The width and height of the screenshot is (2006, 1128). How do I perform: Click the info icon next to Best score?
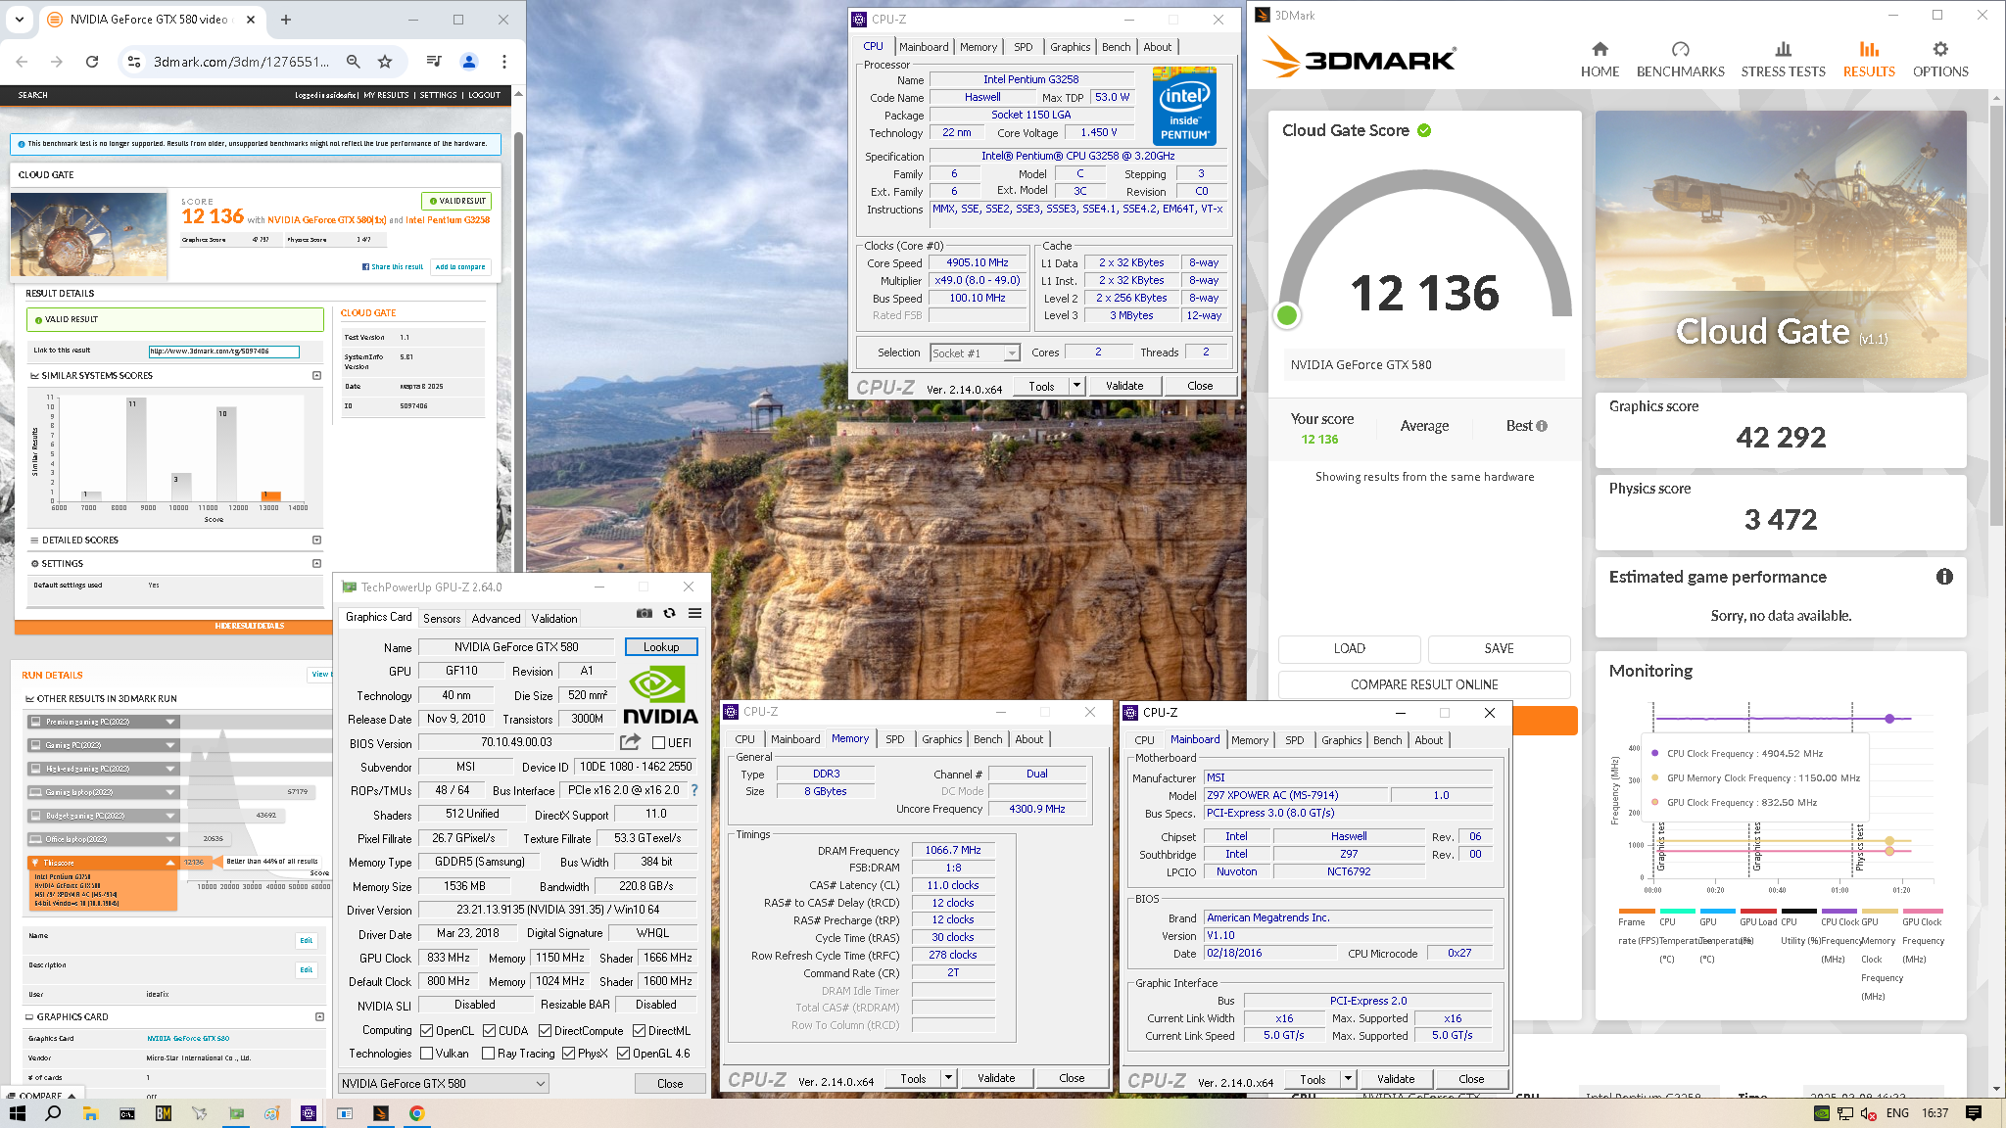(1542, 426)
